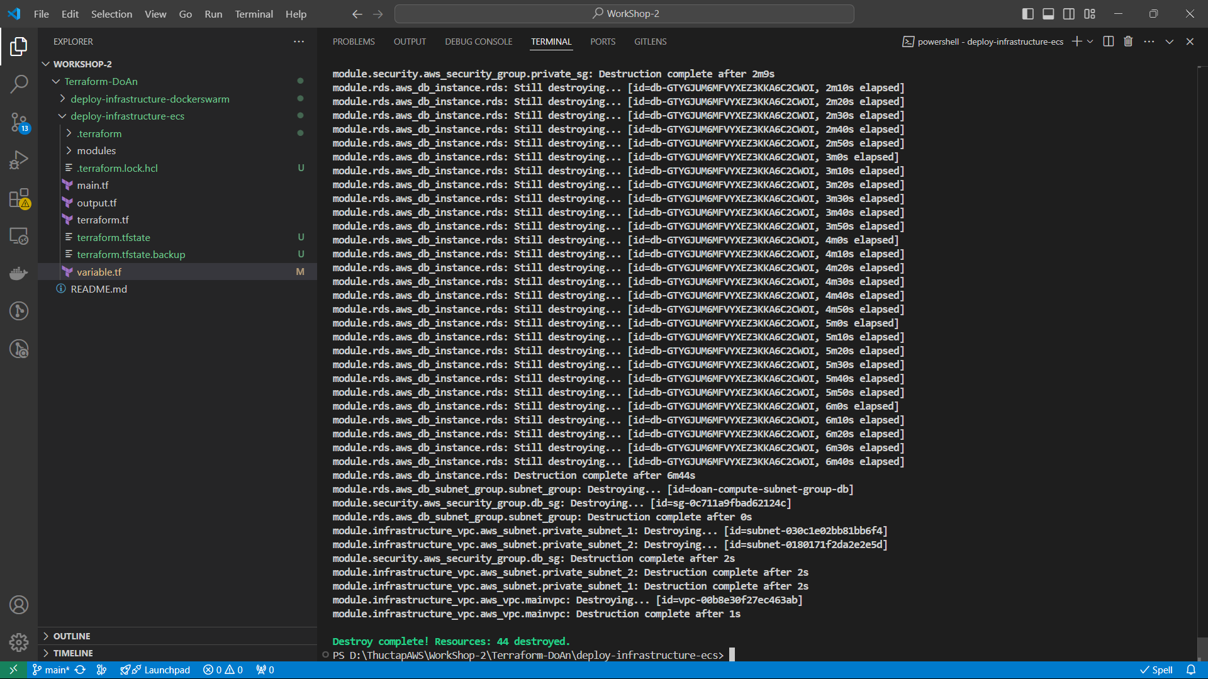
Task: Toggle Secondary Side Bar layout
Action: [1069, 14]
